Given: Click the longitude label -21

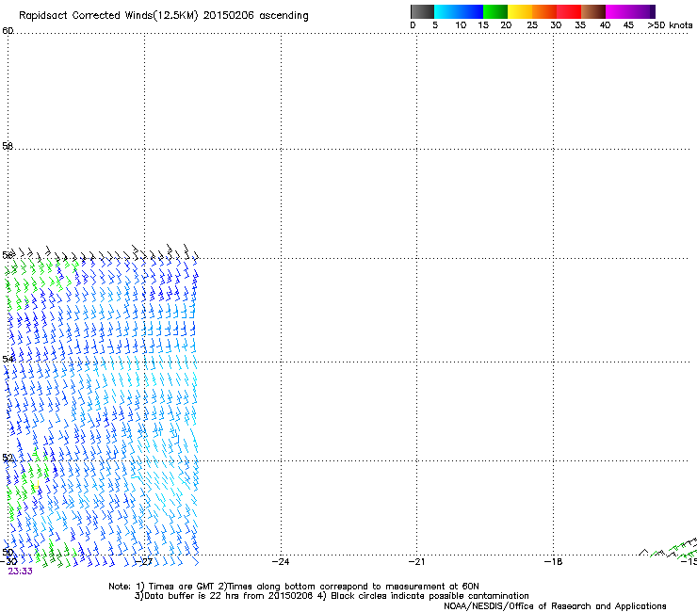Looking at the screenshot, I should point(416,562).
